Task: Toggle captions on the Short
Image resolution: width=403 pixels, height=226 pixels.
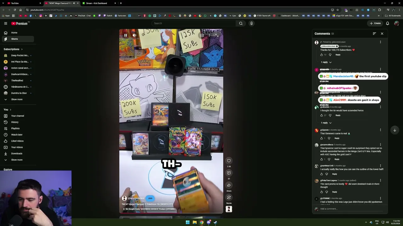Action: coord(202,35)
